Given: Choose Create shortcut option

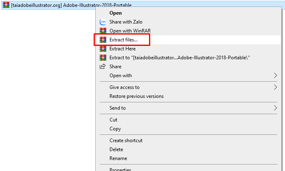Looking at the screenshot, I should 126,141.
